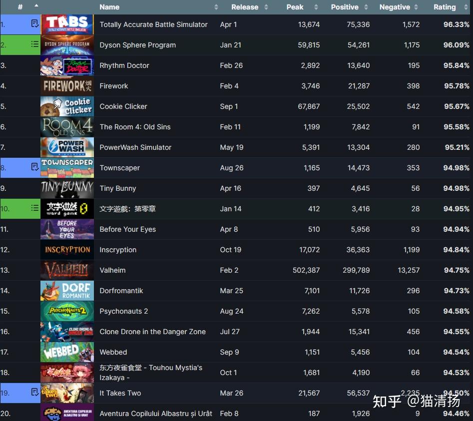Viewport: 473px width, 421px height.
Task: Sort by the Positive column header
Action: 345,7
